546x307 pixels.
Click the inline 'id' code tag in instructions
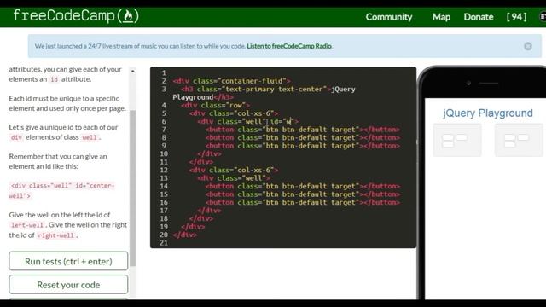click(54, 79)
